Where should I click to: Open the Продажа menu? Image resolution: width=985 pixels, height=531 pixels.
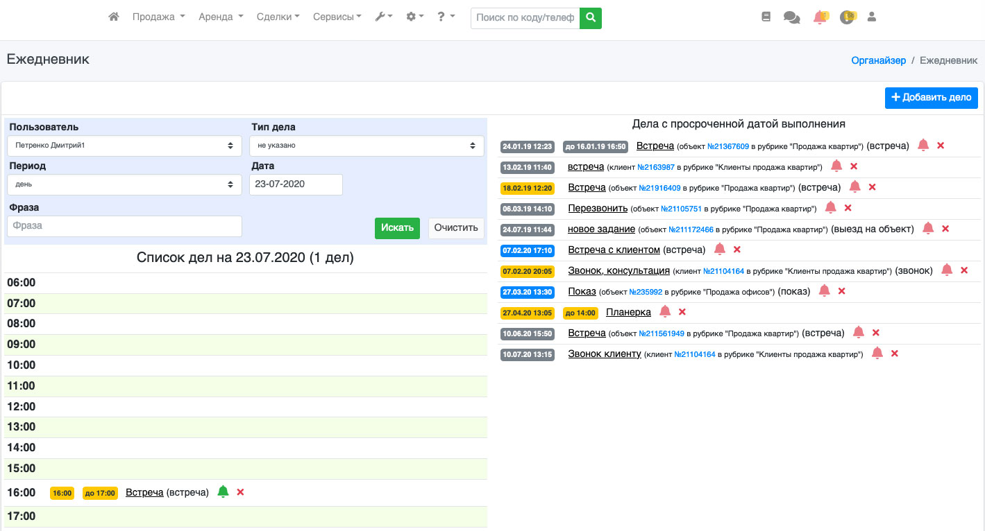tap(158, 17)
